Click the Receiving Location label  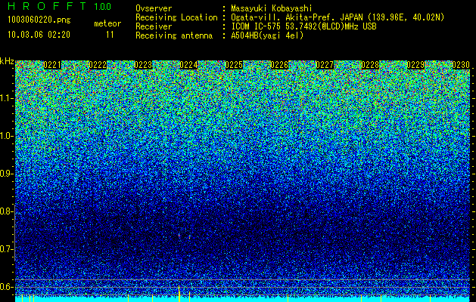pos(176,17)
